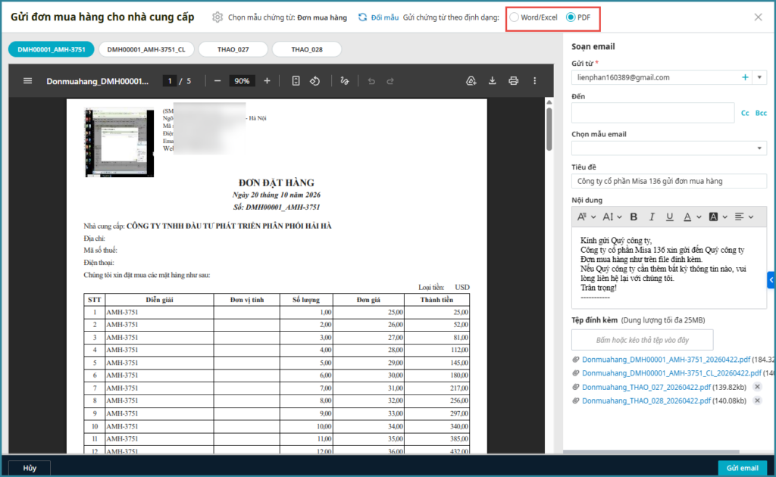Click the PDF zoom out minus icon

pyautogui.click(x=217, y=81)
